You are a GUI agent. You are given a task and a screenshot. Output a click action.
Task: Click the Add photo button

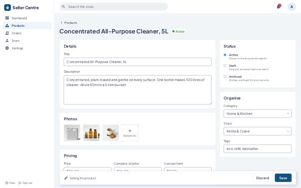[130, 133]
